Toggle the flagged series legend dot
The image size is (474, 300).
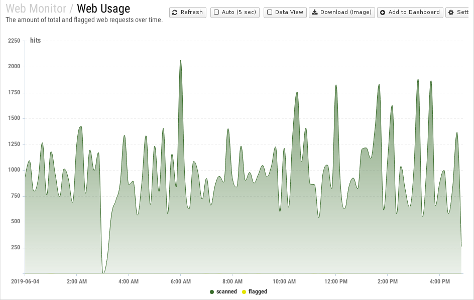(244, 292)
